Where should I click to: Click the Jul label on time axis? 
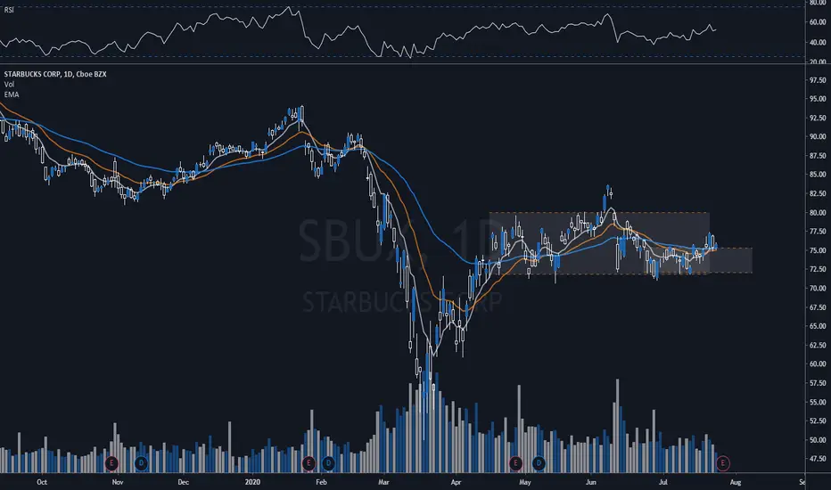[663, 482]
